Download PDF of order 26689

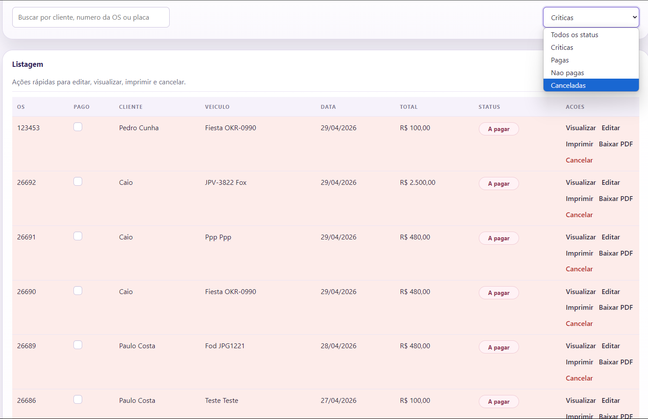click(616, 362)
